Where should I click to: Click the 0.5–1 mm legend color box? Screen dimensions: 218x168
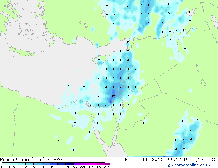click(x=14, y=164)
